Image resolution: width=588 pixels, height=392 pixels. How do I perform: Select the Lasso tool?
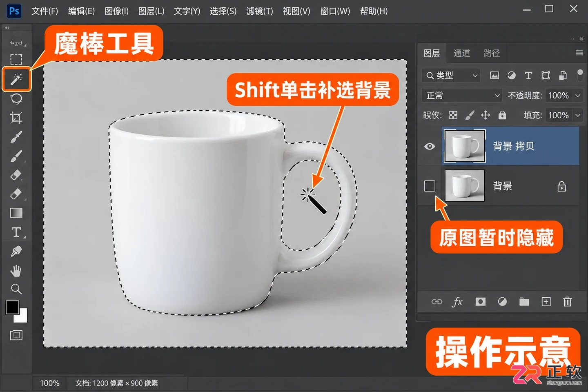coord(16,98)
